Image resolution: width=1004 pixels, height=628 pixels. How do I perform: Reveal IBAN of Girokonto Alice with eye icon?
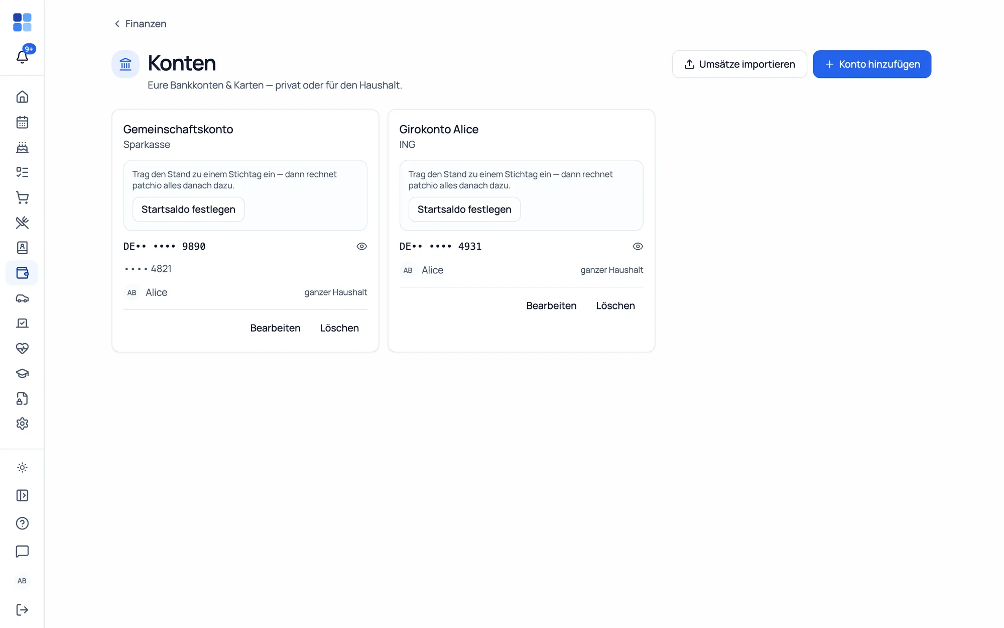click(638, 246)
